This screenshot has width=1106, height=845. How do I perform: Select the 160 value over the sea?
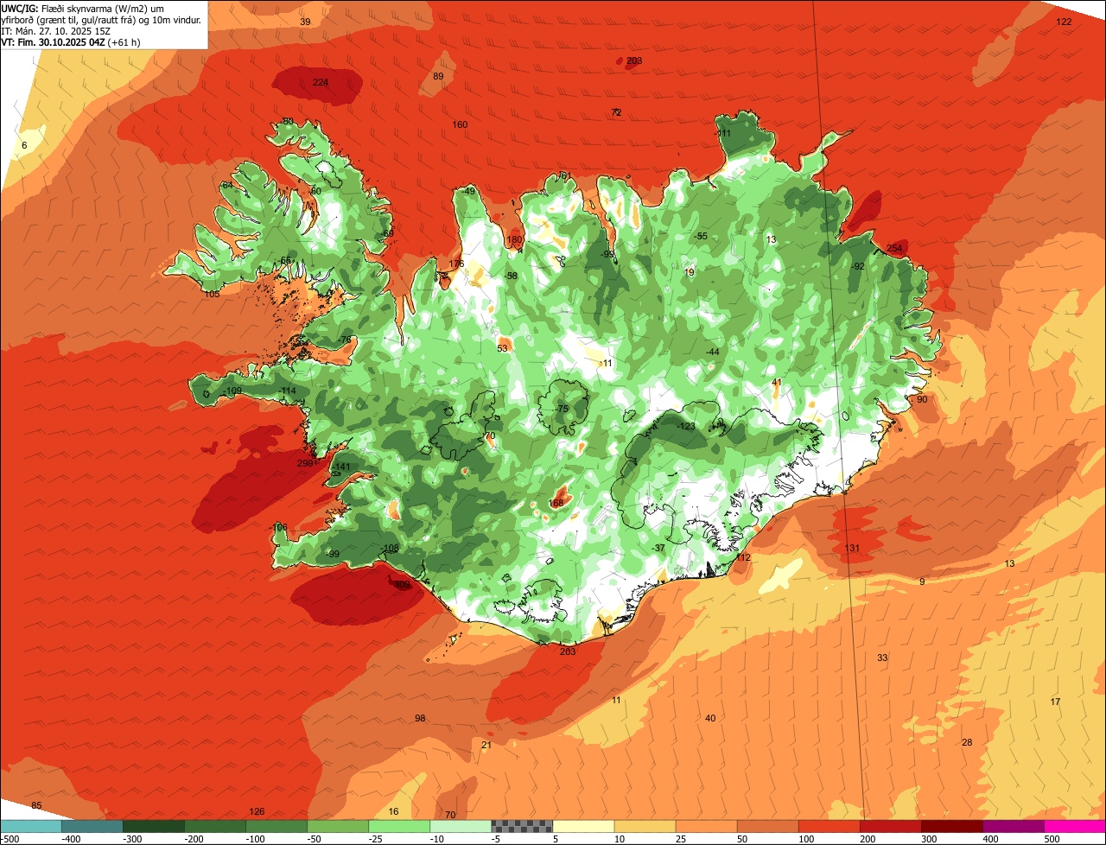coord(461,124)
